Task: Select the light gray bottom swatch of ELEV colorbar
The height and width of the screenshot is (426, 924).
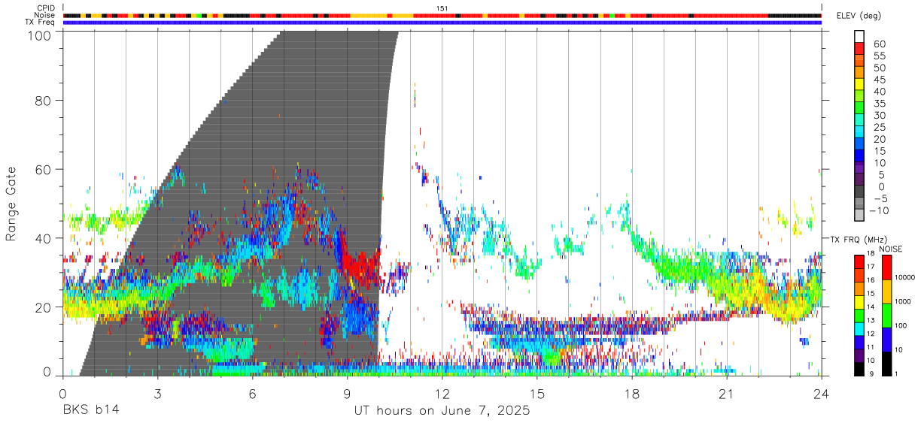Action: pos(860,216)
